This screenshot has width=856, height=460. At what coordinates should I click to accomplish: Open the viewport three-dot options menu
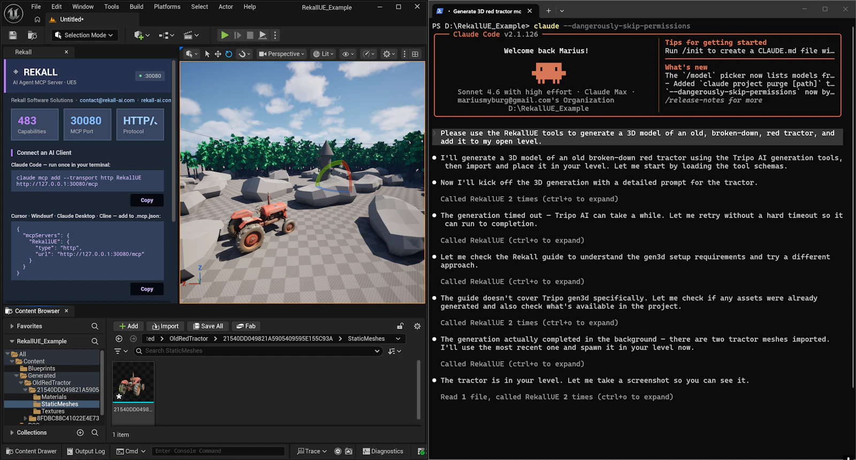(404, 54)
